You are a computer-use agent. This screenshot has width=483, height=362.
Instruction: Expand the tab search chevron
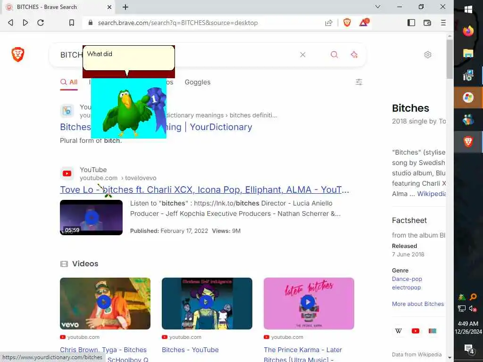[378, 7]
